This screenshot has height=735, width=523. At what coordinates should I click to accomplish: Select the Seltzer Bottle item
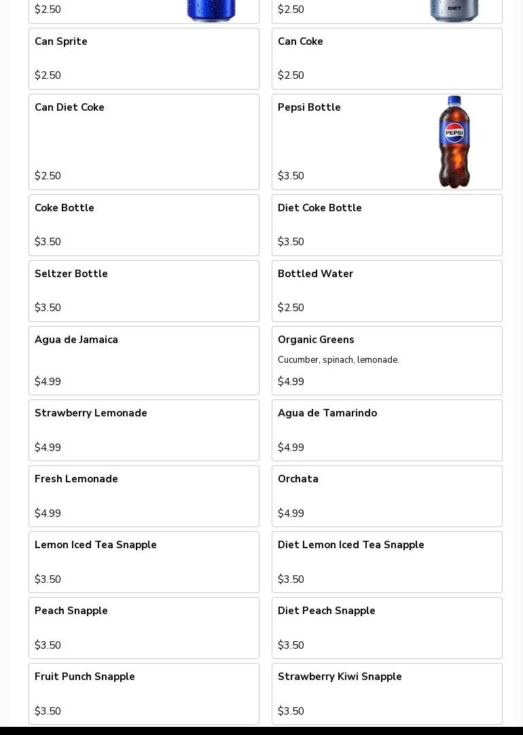pyautogui.click(x=144, y=291)
